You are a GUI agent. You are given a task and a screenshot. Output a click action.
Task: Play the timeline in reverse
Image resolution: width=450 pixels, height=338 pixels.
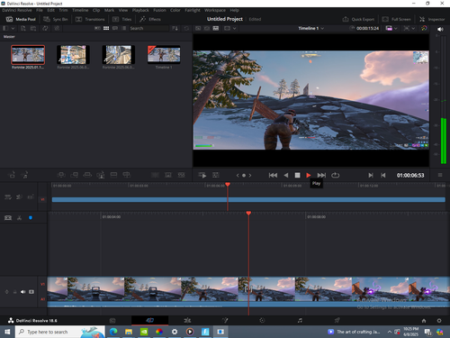pyautogui.click(x=286, y=175)
